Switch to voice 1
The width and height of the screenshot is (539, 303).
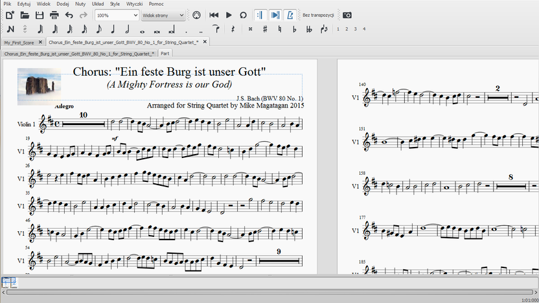tap(338, 29)
